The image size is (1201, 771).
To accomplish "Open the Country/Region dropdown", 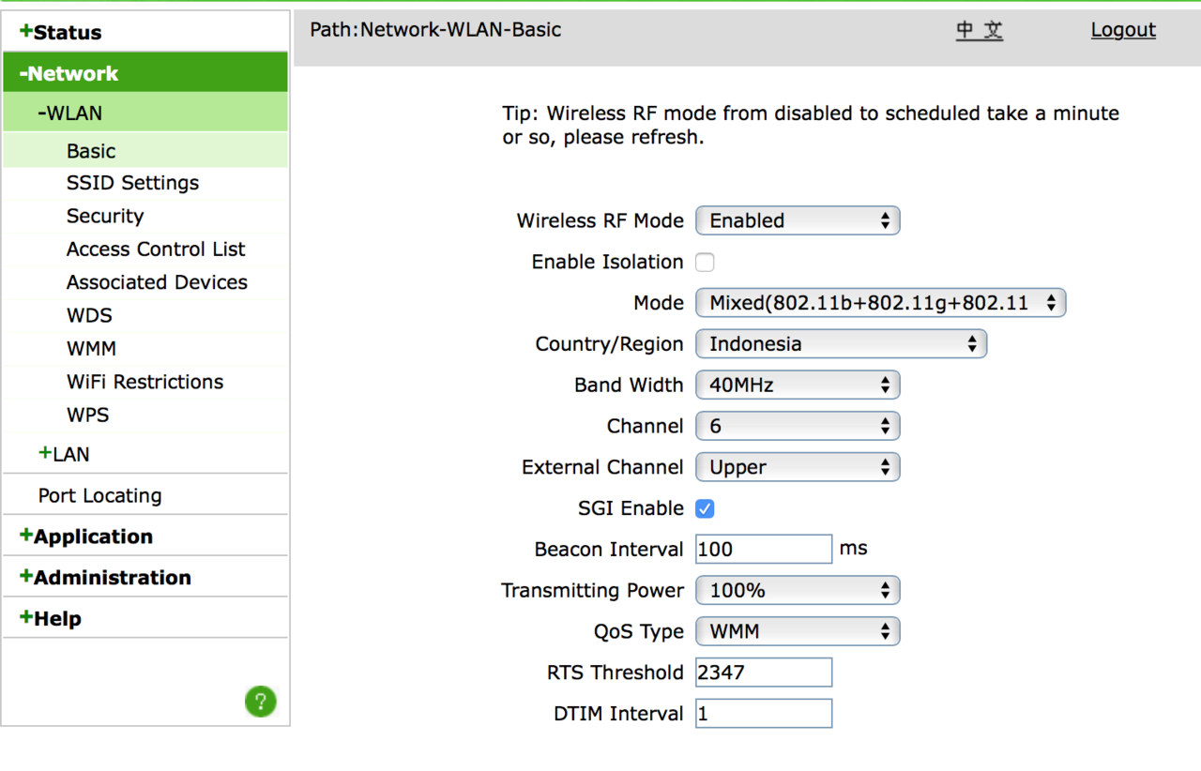I will click(841, 344).
